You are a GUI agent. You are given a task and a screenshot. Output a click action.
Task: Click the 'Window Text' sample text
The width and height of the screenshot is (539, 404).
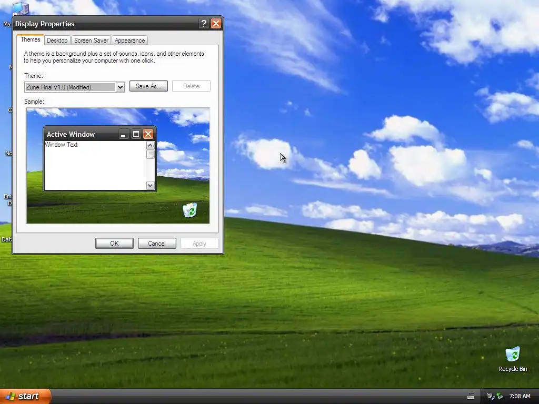tap(61, 145)
